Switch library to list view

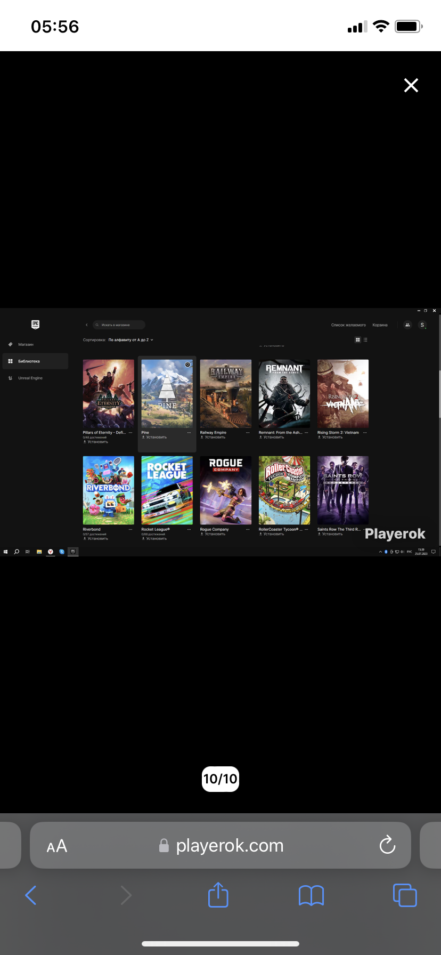tap(365, 339)
